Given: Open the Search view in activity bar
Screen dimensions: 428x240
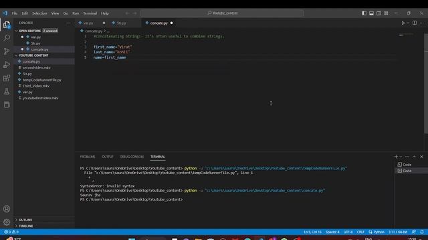Looking at the screenshot, I should (x=7, y=38).
